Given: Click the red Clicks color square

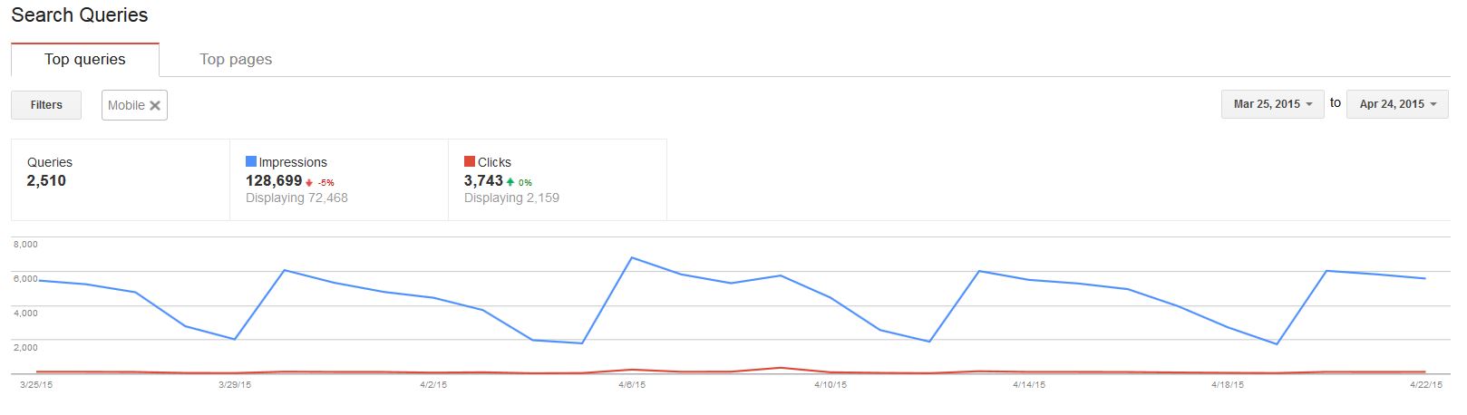Looking at the screenshot, I should 470,161.
